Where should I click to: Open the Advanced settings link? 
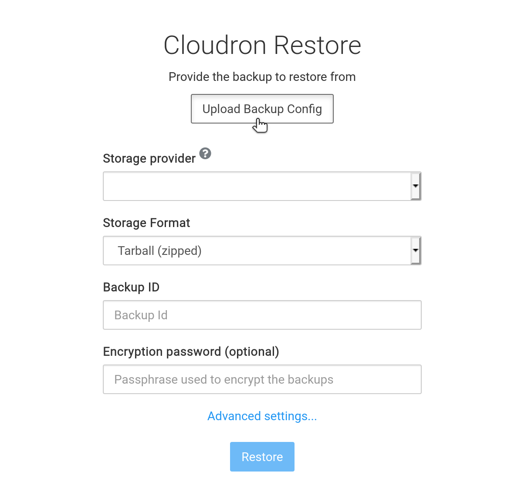262,416
